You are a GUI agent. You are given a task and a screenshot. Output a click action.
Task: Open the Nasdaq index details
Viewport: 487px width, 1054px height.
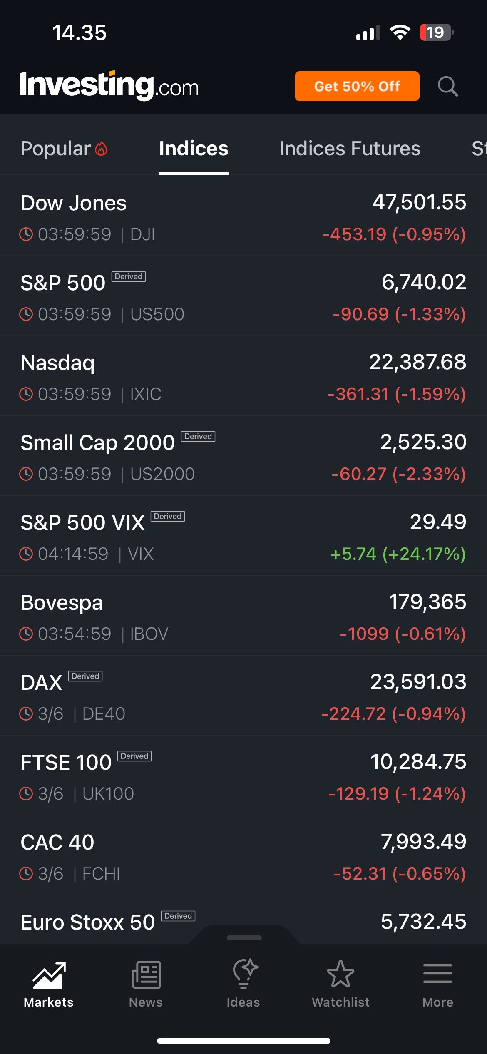coord(243,377)
